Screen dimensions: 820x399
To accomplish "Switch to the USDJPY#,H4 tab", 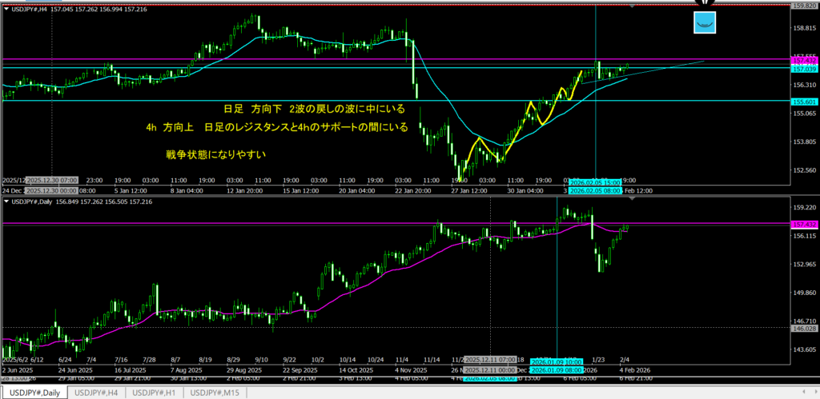I will point(96,393).
